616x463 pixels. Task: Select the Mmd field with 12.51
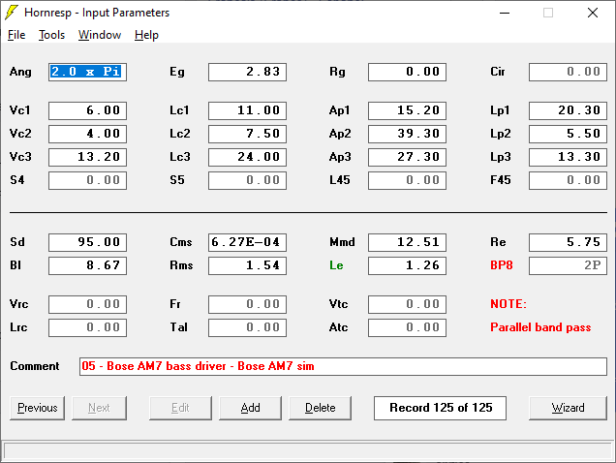408,242
